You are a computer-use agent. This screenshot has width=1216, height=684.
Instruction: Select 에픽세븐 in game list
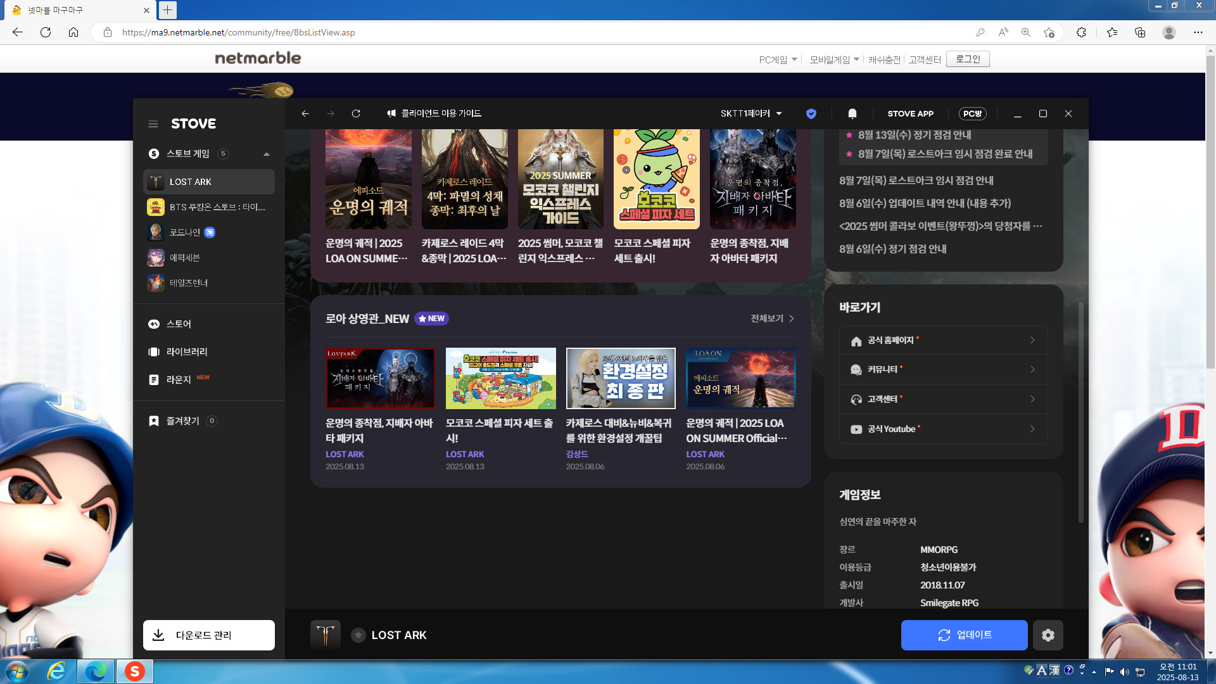[x=184, y=258]
